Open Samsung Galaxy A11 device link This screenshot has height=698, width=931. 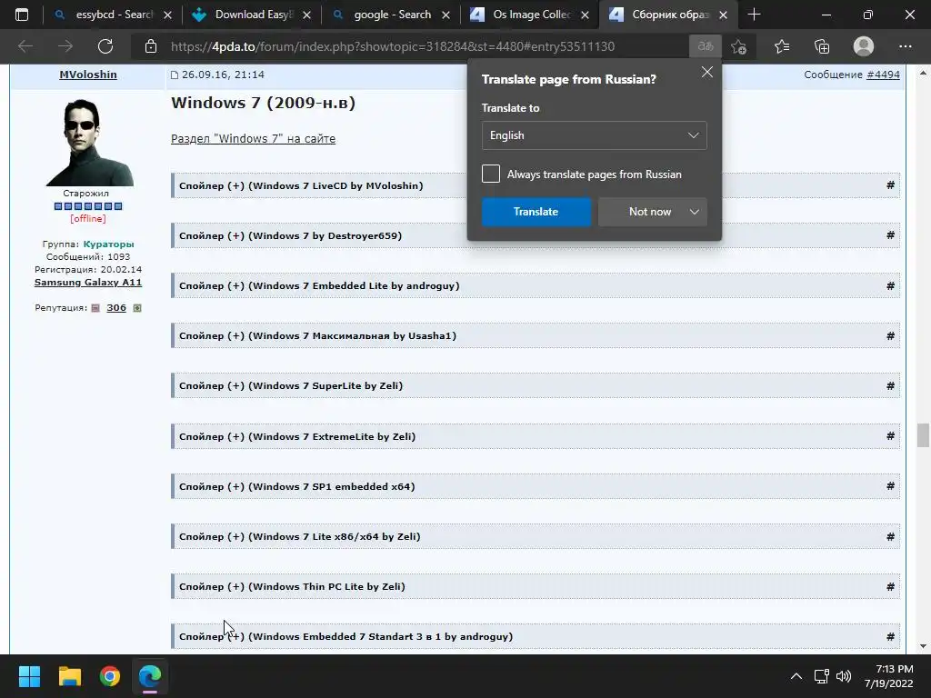(88, 283)
